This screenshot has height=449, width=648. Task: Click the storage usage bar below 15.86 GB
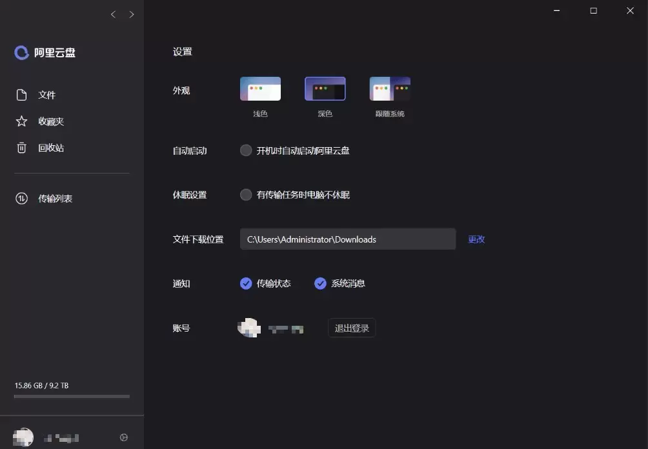(72, 397)
